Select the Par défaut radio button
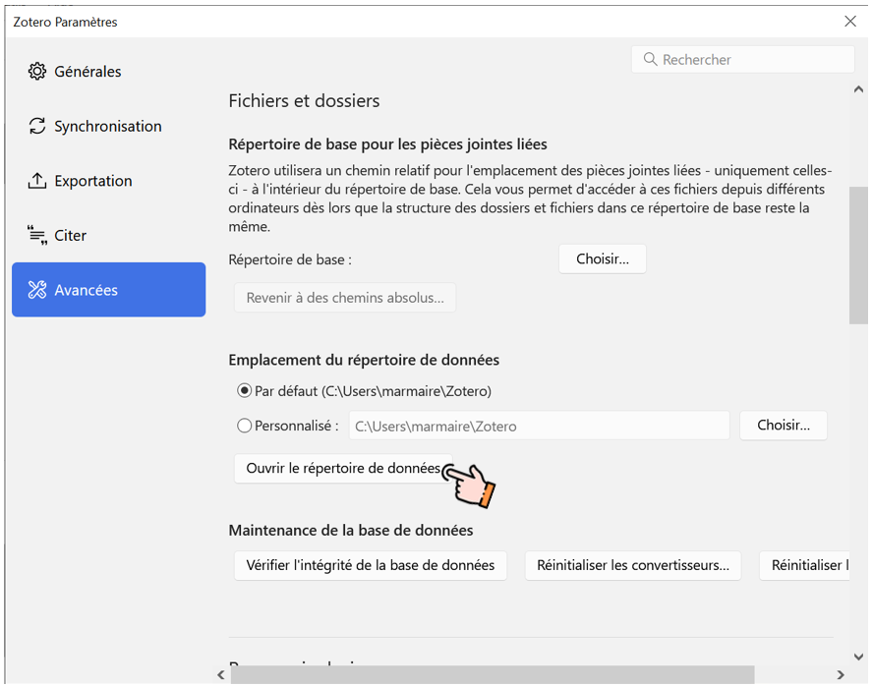Image resolution: width=873 pixels, height=687 pixels. [244, 391]
